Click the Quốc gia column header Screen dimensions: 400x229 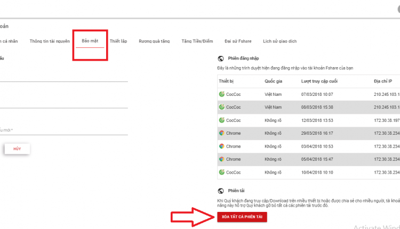[x=273, y=81]
